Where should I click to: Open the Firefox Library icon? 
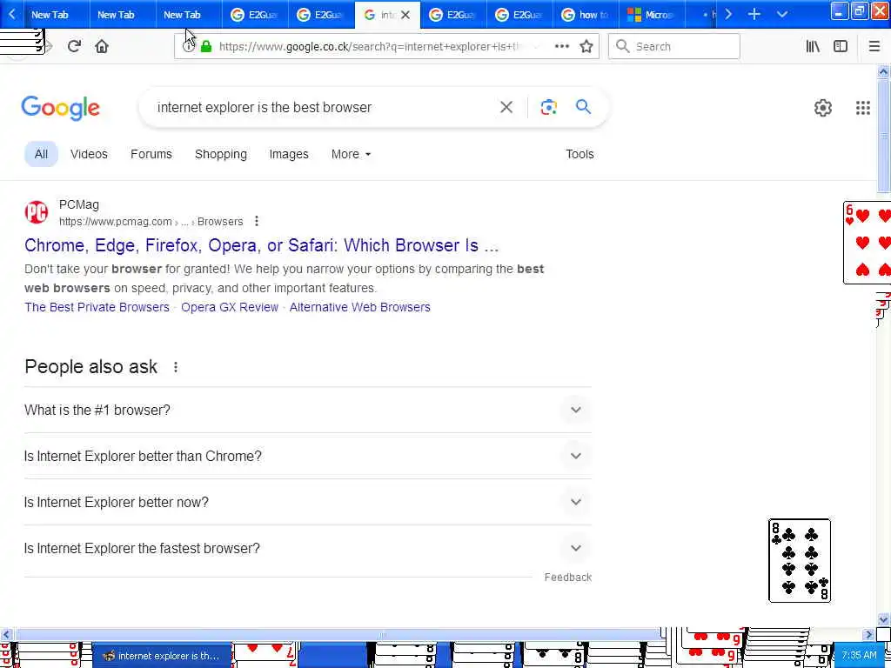[x=813, y=47]
